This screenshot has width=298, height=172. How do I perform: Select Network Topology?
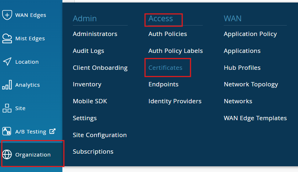pyautogui.click(x=251, y=84)
